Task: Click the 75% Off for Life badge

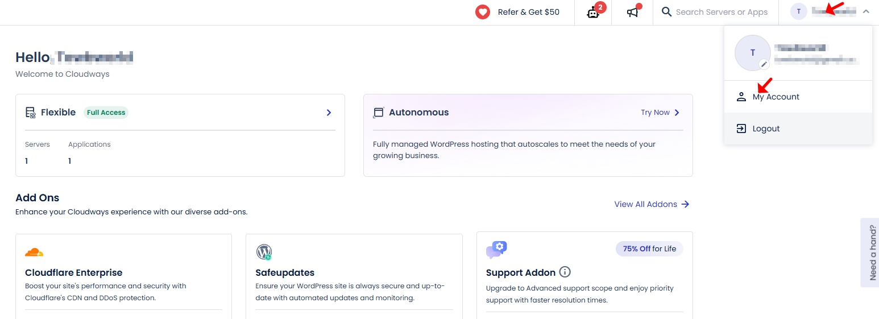Action: [649, 248]
